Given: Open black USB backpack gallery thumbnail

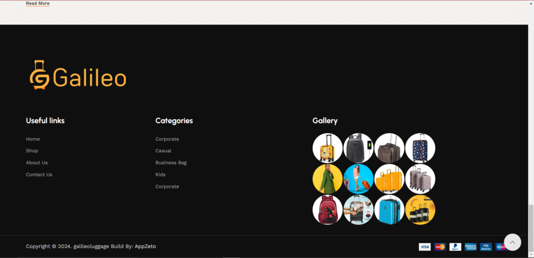Looking at the screenshot, I should click(358, 148).
